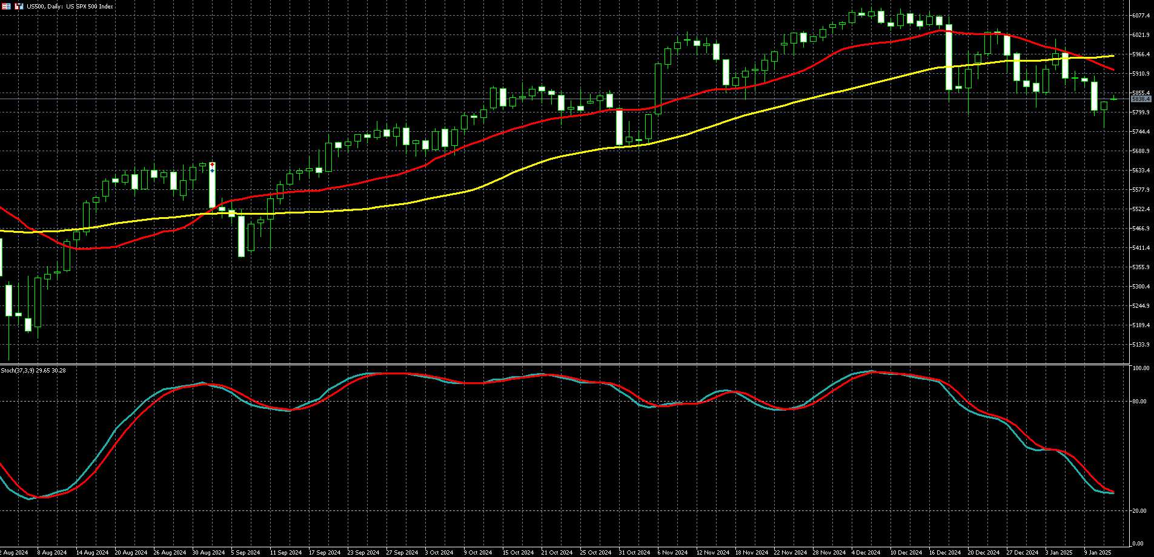Click the 80.00 stochastic scale label
The image size is (1154, 557).
pyautogui.click(x=1139, y=402)
